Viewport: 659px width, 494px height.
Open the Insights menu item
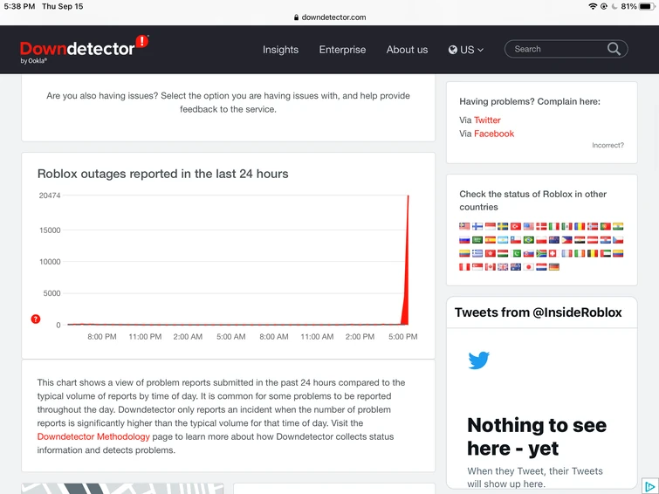(x=280, y=50)
